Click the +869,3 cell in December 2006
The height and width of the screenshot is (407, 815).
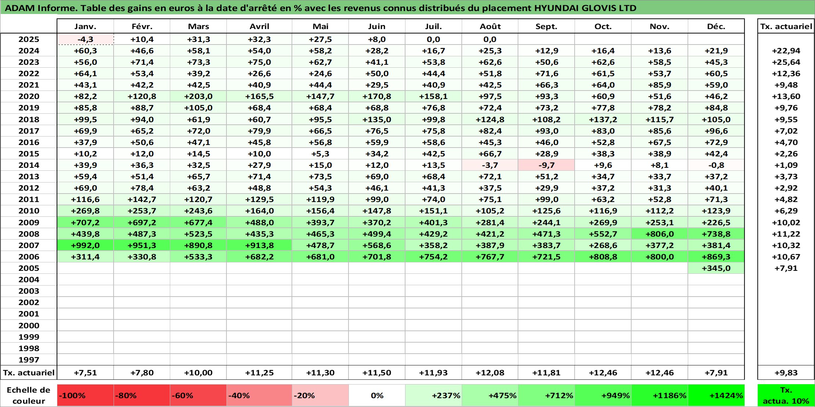(x=716, y=257)
